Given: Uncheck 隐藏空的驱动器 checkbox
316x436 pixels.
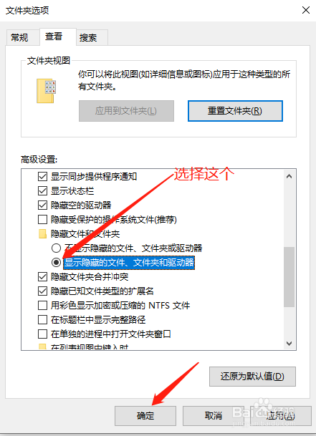Looking at the screenshot, I should [42, 205].
